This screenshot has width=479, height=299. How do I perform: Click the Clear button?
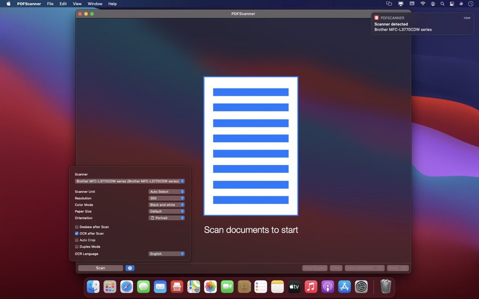(336, 268)
